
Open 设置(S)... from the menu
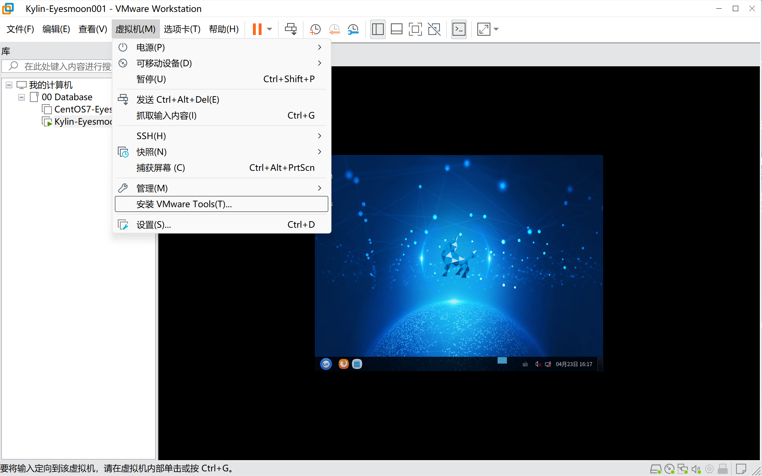point(222,224)
